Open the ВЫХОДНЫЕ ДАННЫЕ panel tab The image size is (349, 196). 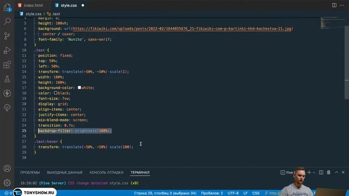(64, 173)
